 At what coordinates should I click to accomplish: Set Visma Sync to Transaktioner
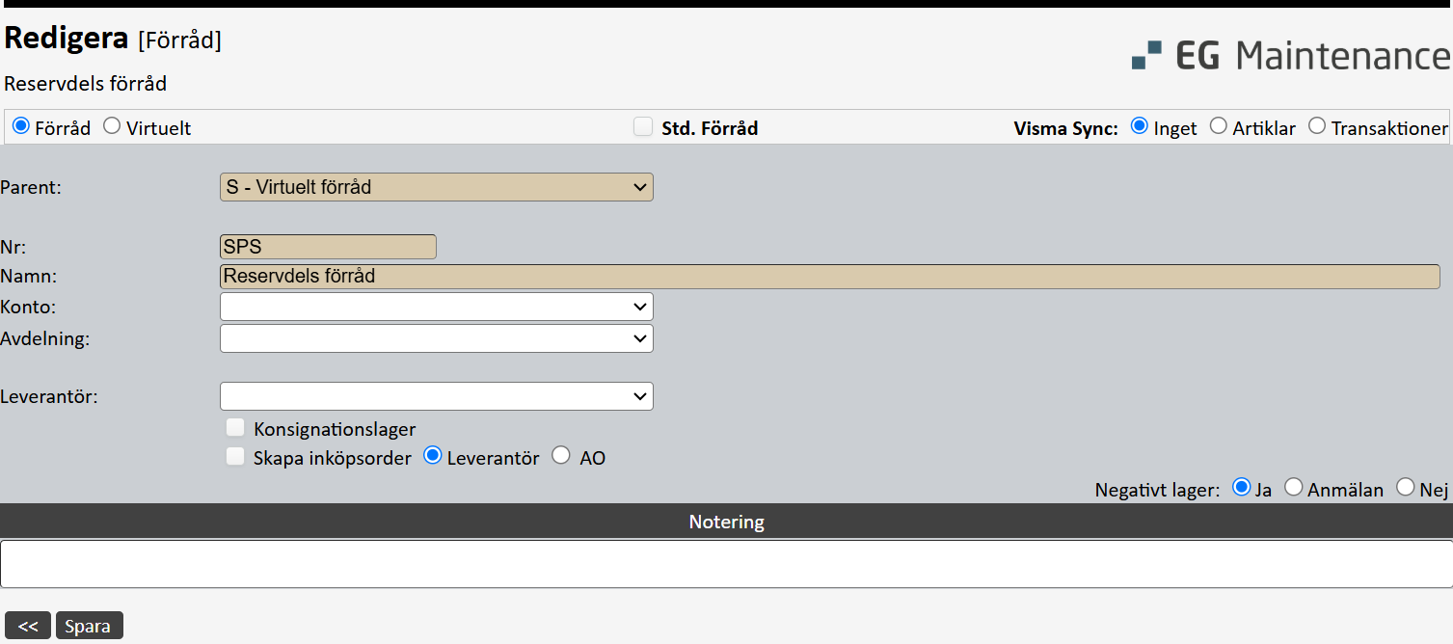point(1317,126)
